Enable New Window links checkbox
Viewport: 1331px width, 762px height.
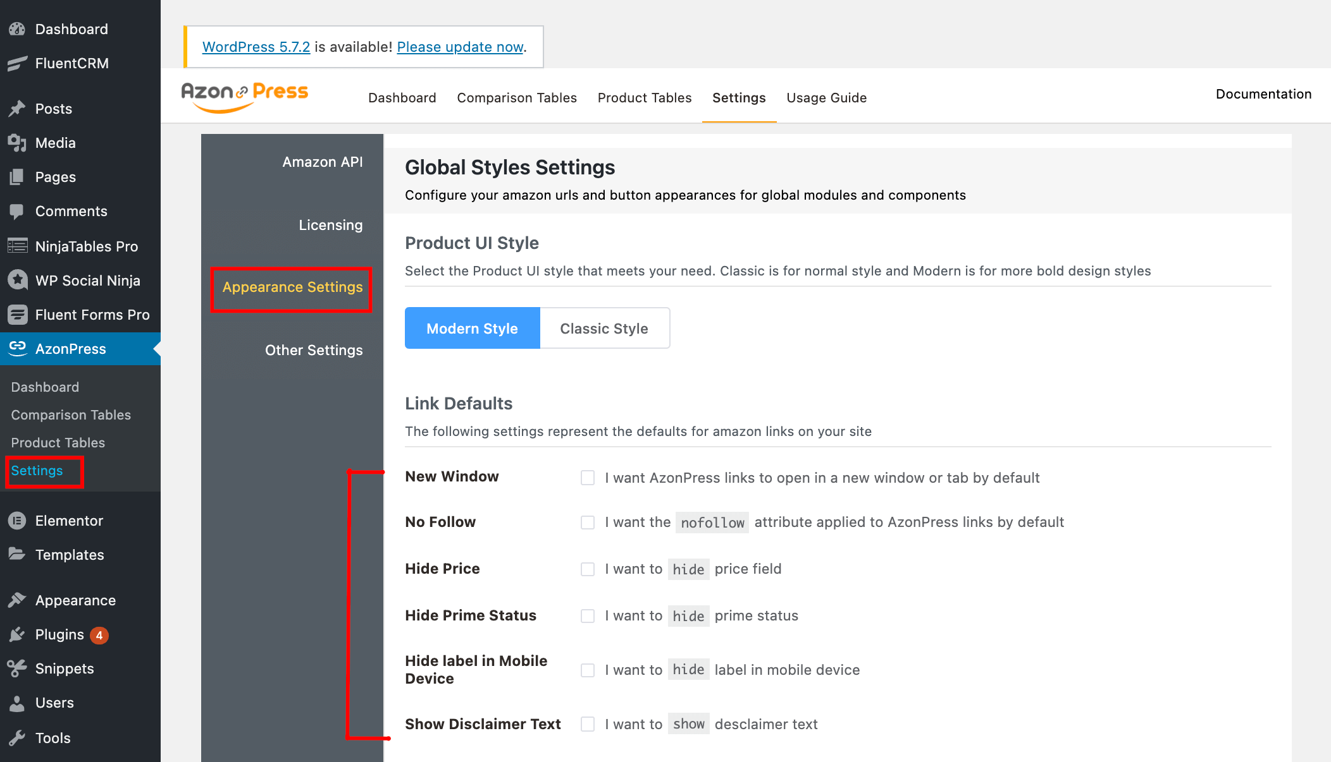tap(588, 478)
